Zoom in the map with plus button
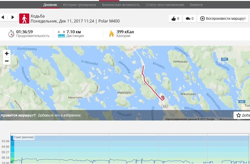The width and height of the screenshot is (250, 164). click(7, 53)
